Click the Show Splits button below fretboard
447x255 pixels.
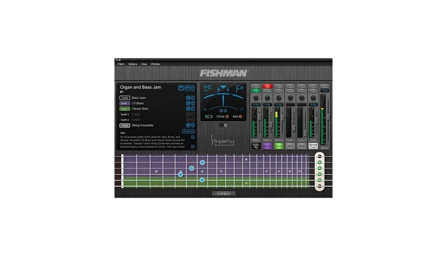pyautogui.click(x=223, y=194)
